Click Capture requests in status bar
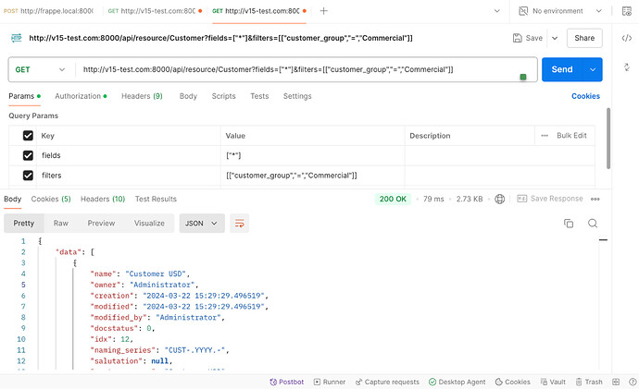 coord(387,383)
